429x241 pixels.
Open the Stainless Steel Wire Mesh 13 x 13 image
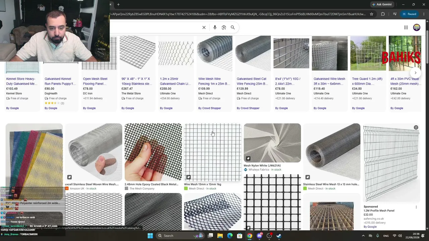[332, 152]
